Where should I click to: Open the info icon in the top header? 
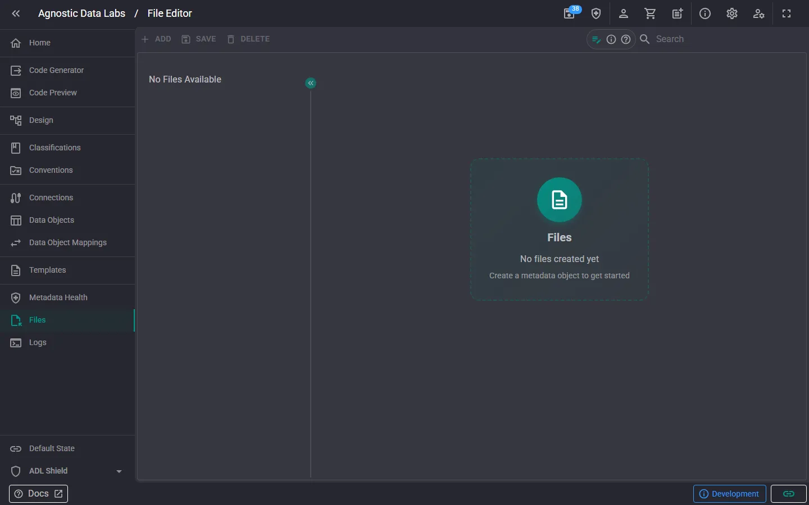(x=705, y=13)
